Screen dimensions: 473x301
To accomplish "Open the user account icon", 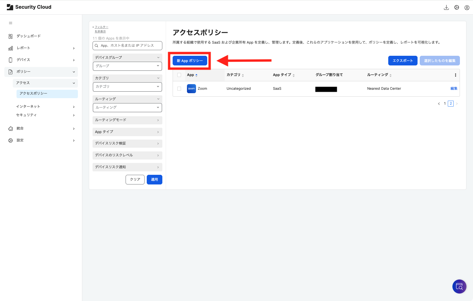I will click(467, 7).
